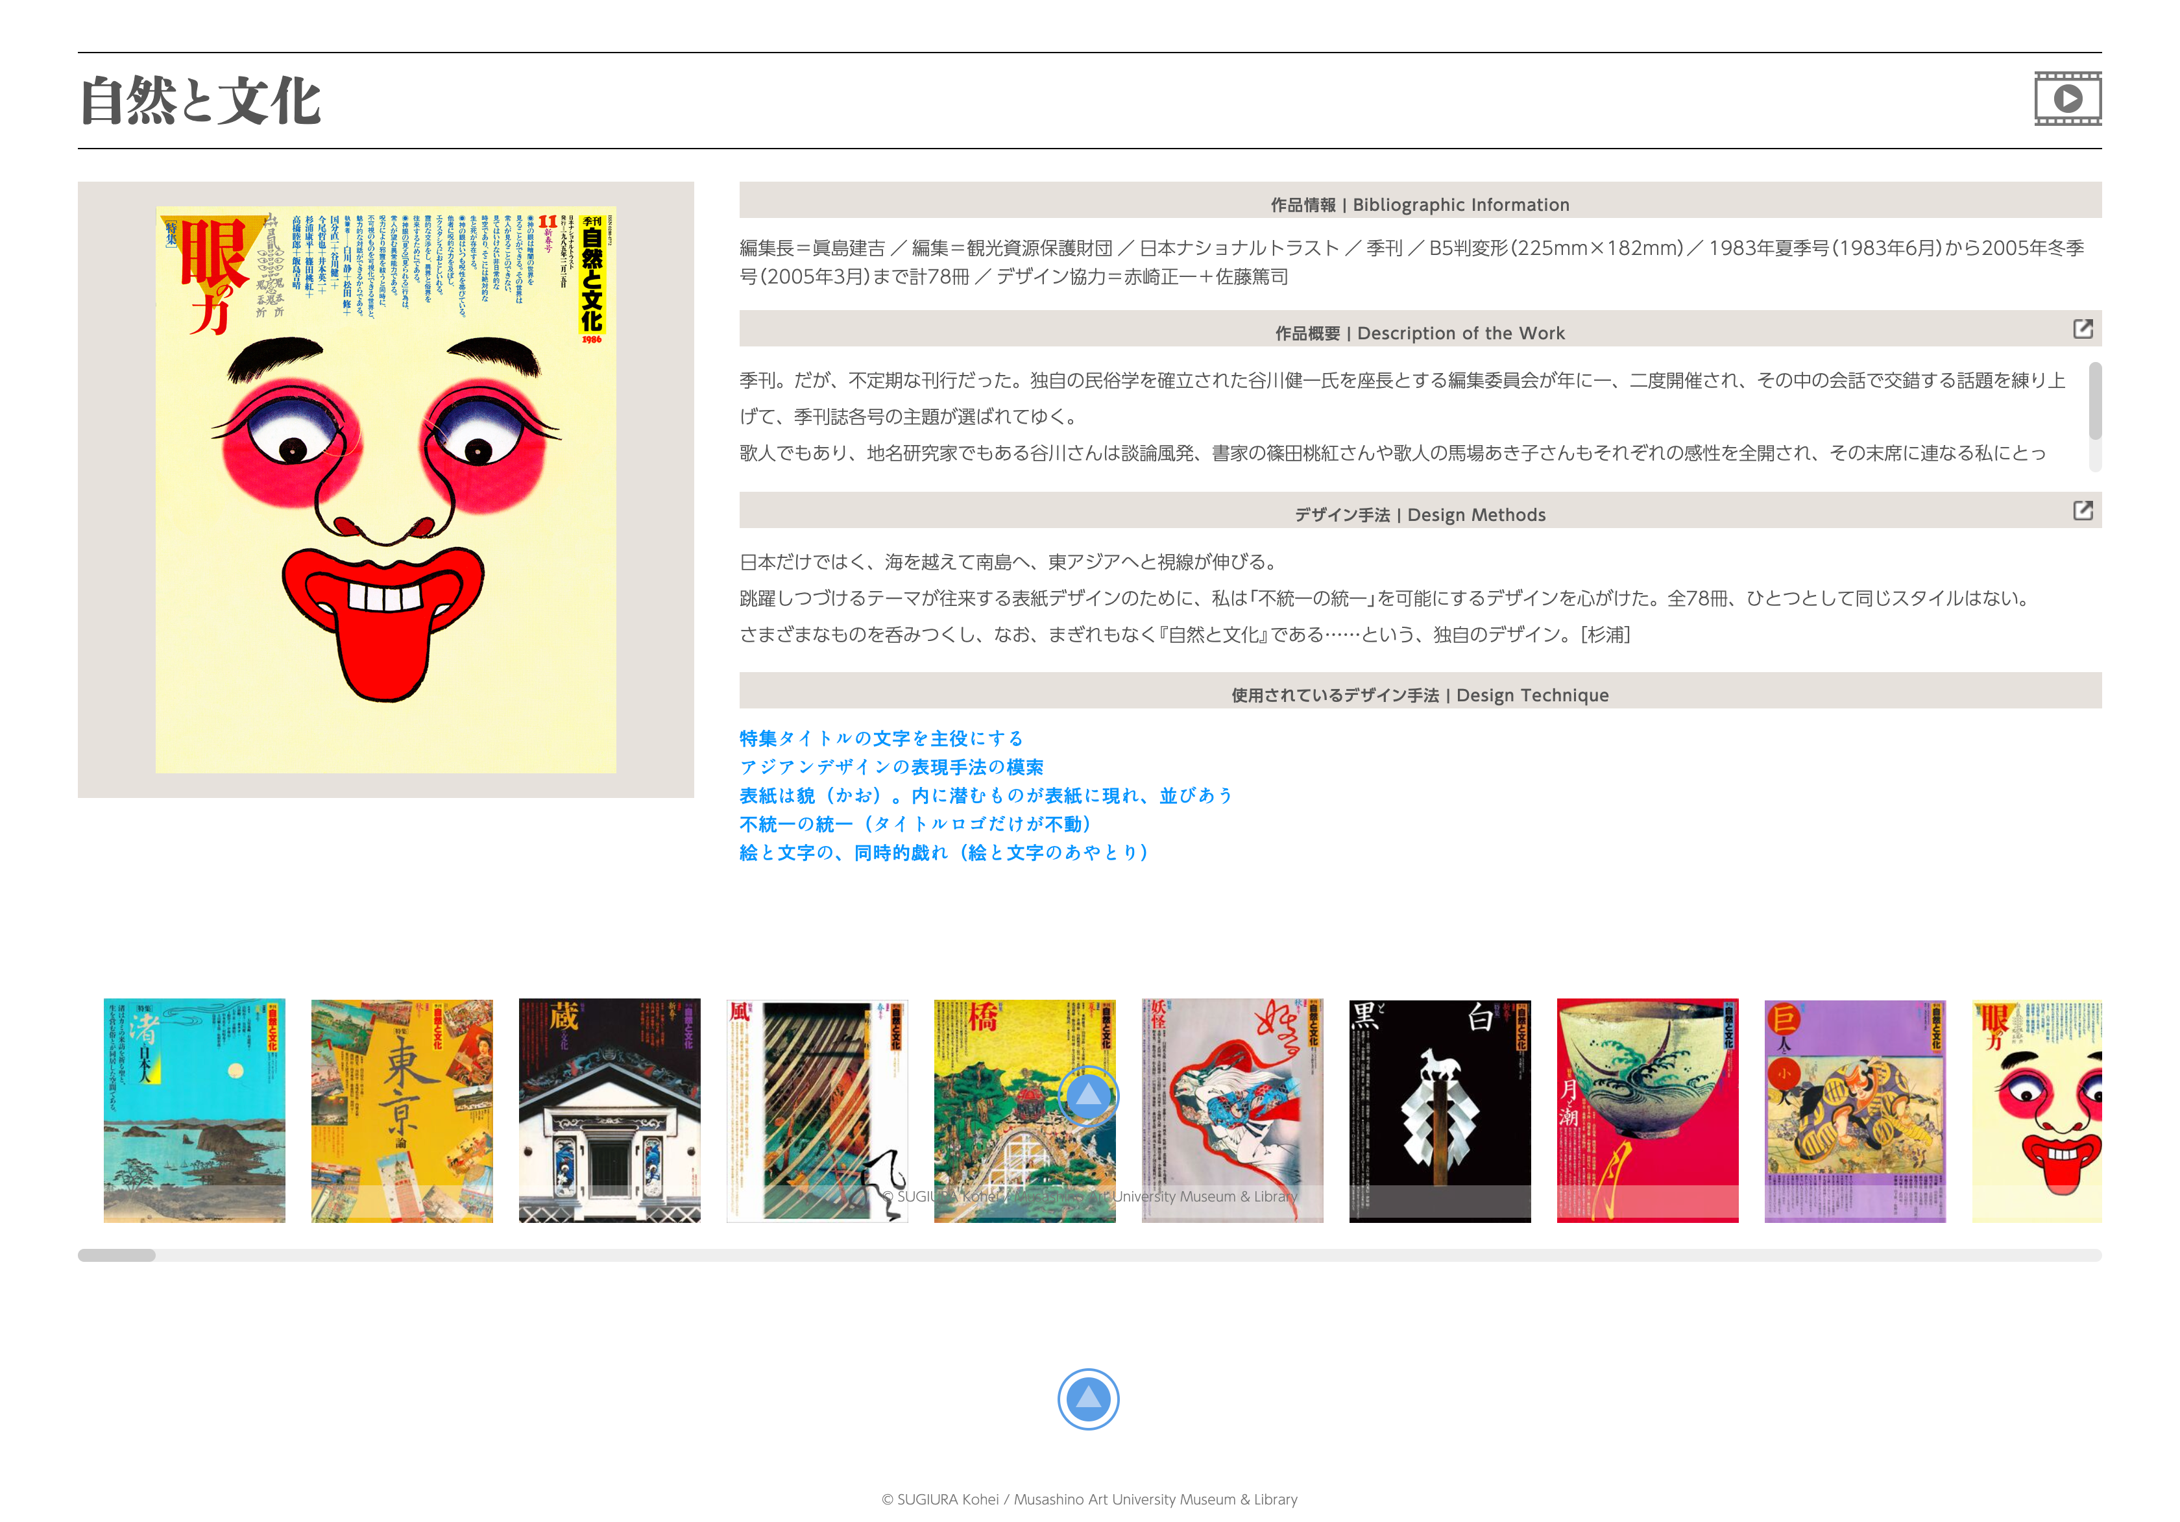Click the blue arrow overlay on 橋 thumbnail

point(1090,1096)
